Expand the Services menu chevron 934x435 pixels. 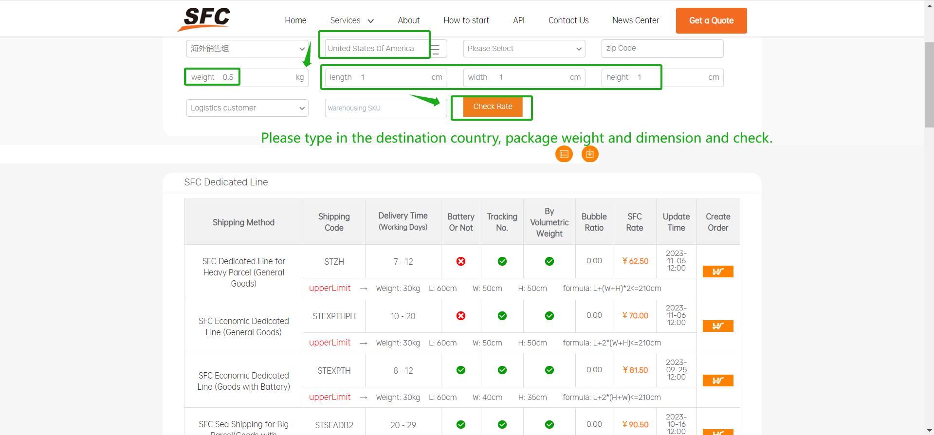coord(371,21)
